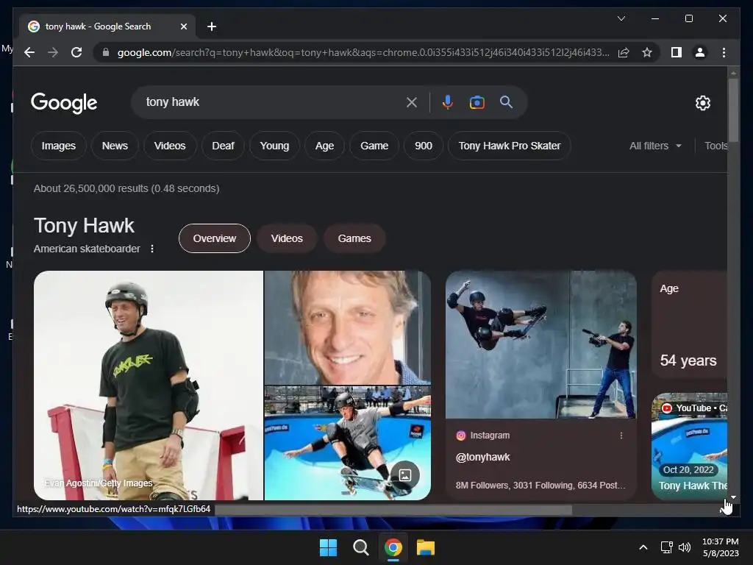753x565 pixels.
Task: Switch to the Games panel tab
Action: 354,238
